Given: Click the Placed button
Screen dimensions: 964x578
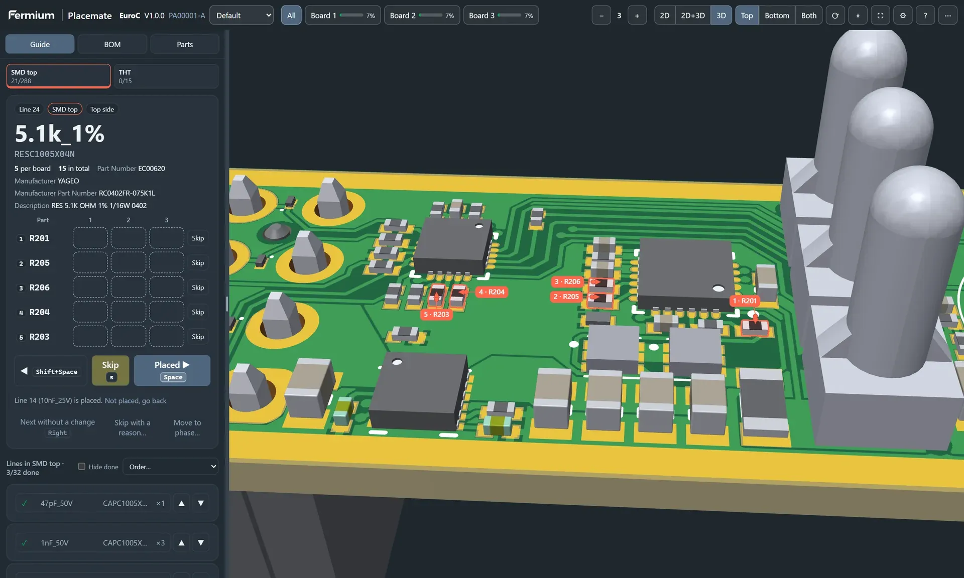Looking at the screenshot, I should coord(172,371).
